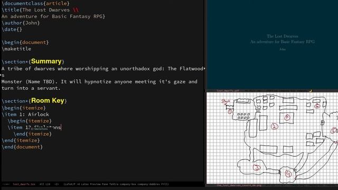
Task: Click the 'All L18' position indicator
Action: coord(44,184)
